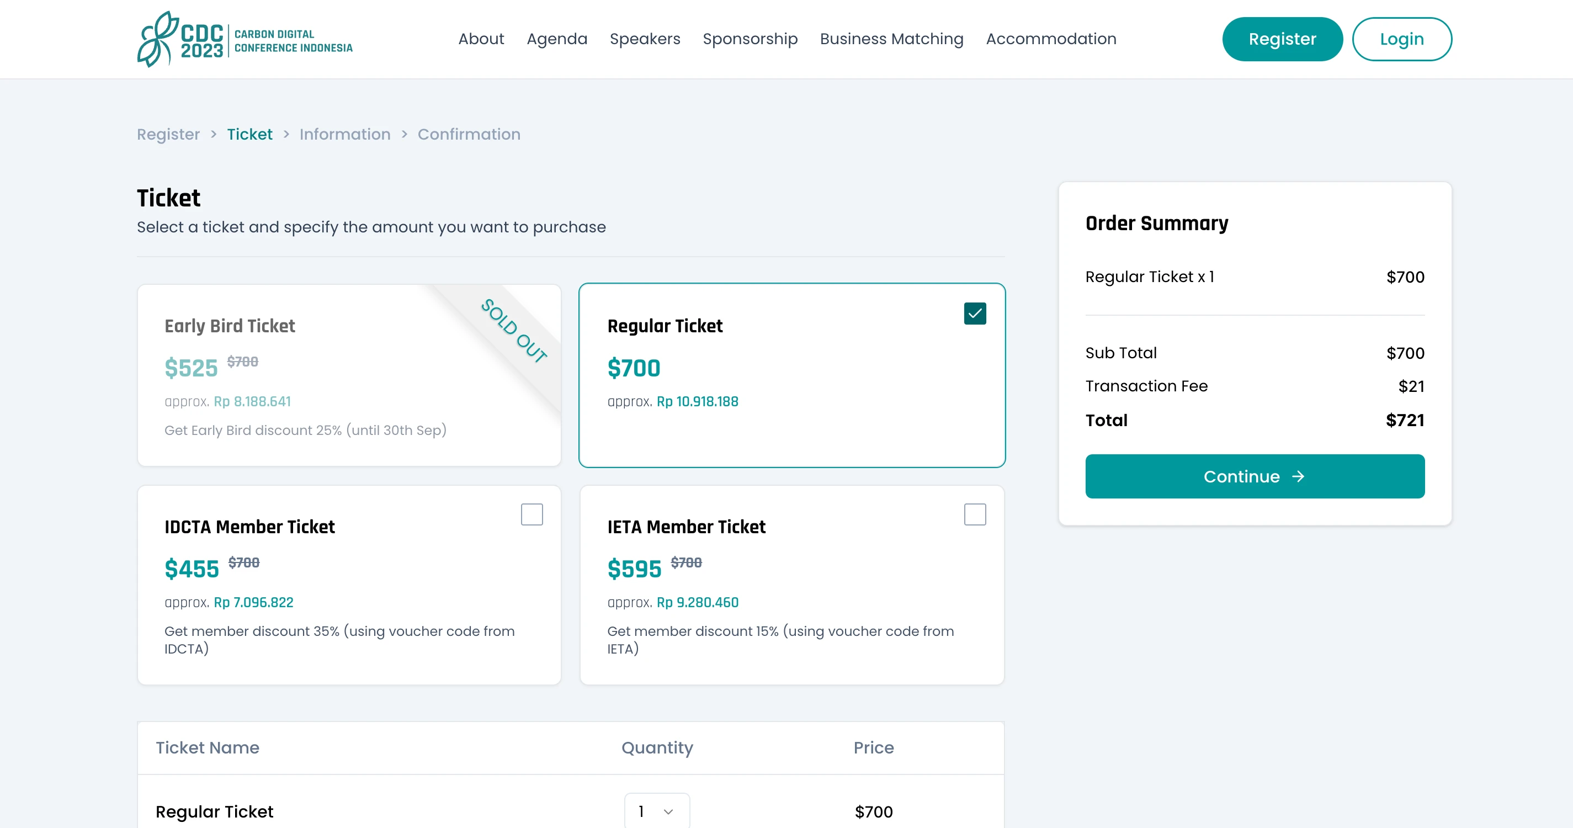The image size is (1573, 828).
Task: Open the Accommodation nav link
Action: point(1050,39)
